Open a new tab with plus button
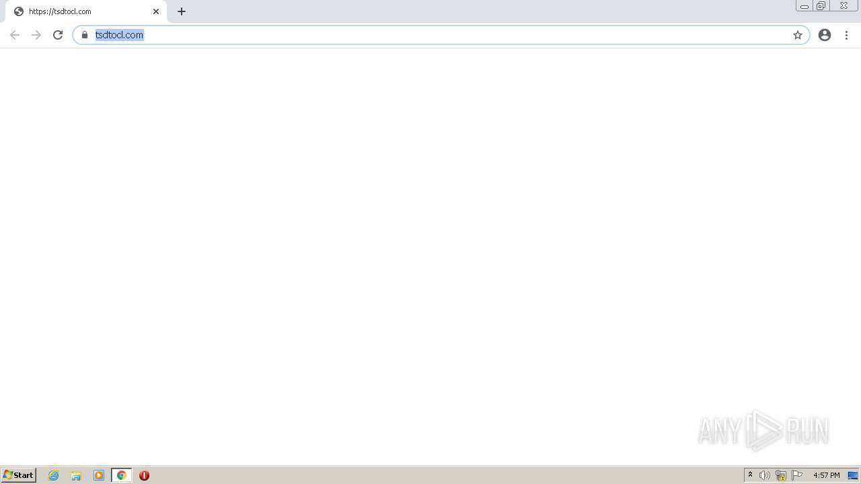 coord(182,11)
